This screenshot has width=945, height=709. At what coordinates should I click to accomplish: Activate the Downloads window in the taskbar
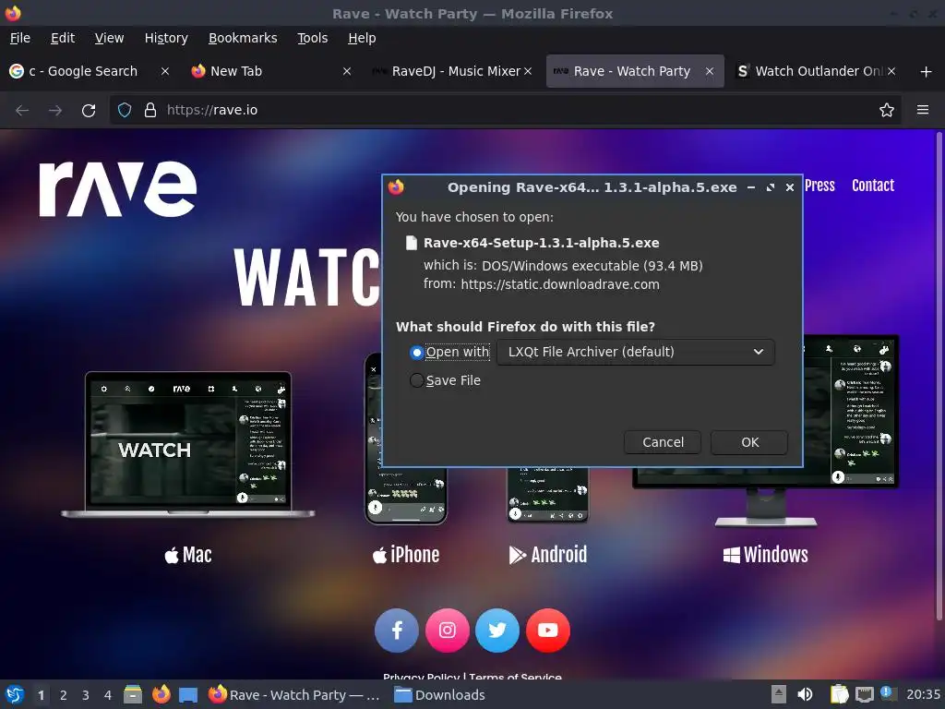point(440,695)
